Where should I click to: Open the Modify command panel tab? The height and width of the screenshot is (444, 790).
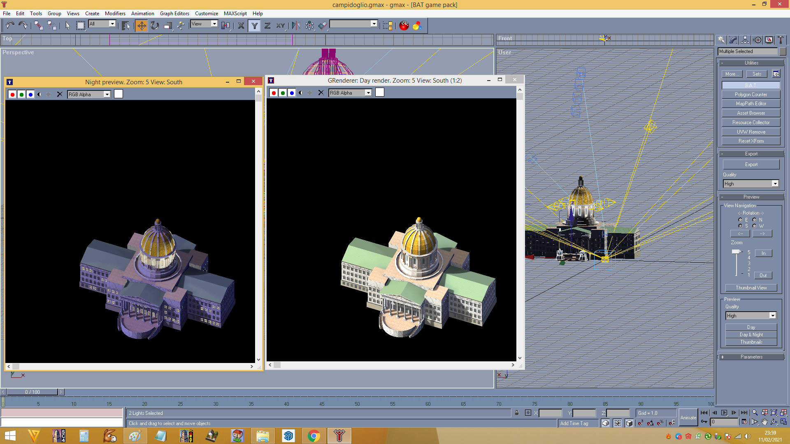[733, 40]
